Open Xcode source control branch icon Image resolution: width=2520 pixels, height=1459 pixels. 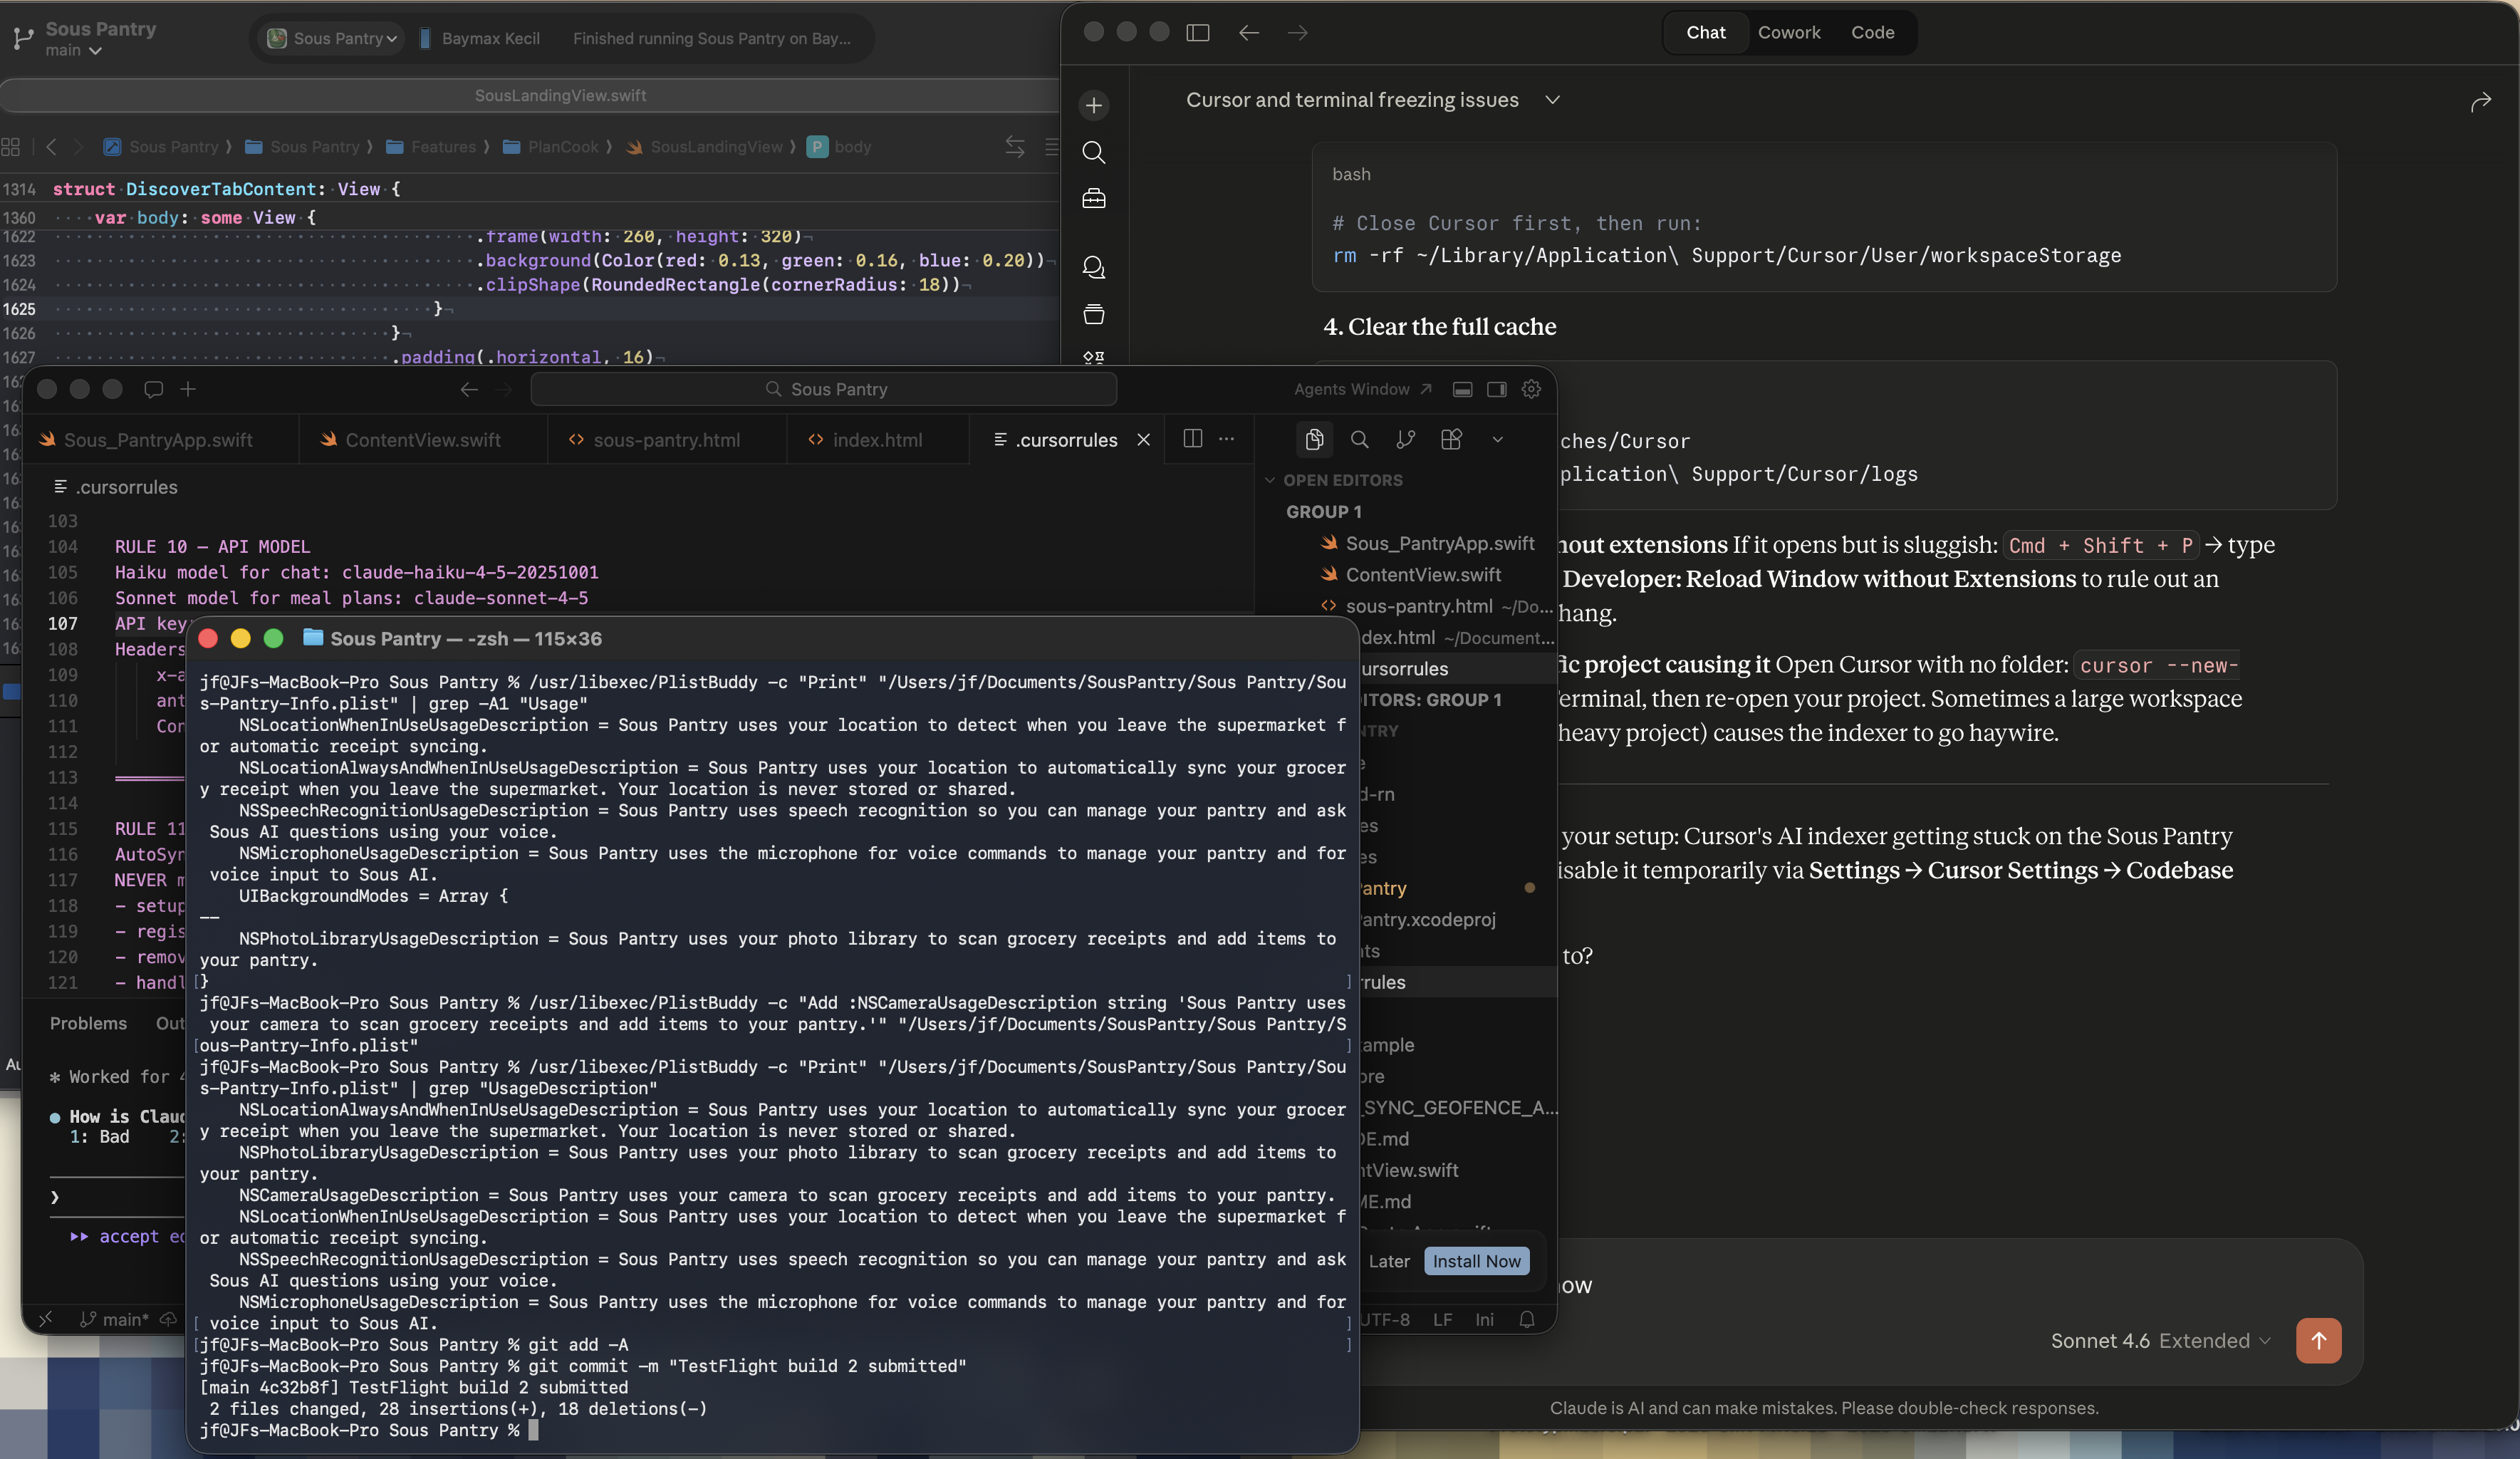point(22,39)
